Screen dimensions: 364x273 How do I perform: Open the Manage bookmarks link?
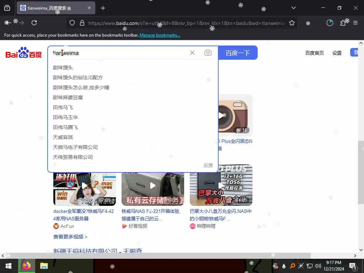click(x=160, y=35)
